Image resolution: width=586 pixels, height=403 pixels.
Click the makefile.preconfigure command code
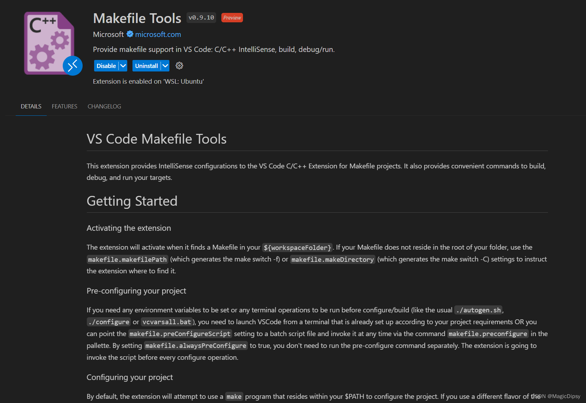point(488,334)
